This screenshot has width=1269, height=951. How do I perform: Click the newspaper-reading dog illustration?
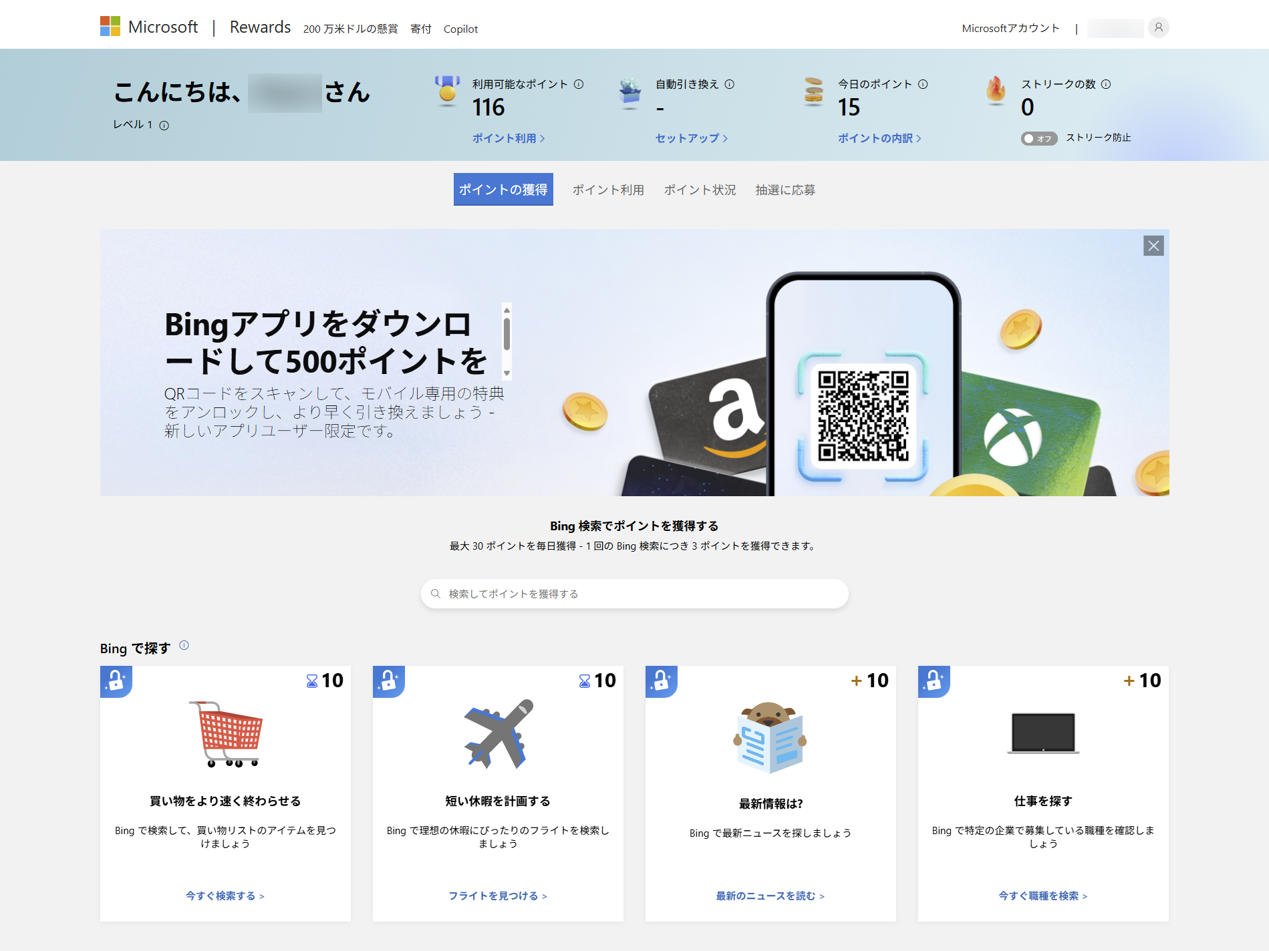click(770, 737)
